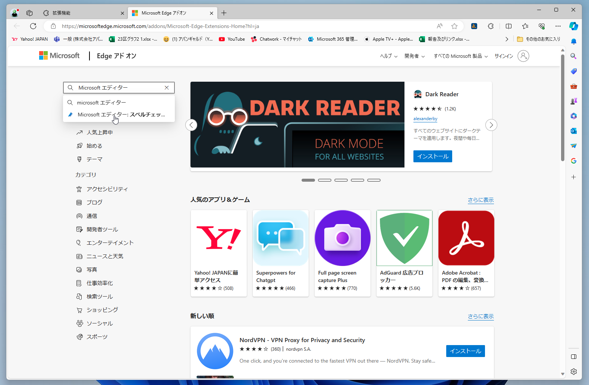Open the sidebar Outlook icon
Image resolution: width=589 pixels, height=385 pixels.
[574, 131]
